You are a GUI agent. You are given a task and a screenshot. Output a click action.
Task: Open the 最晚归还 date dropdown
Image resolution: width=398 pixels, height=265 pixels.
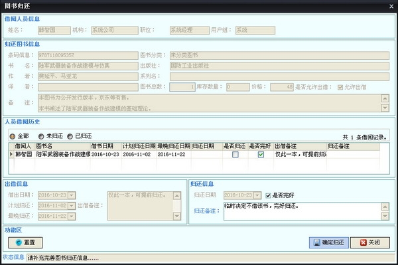point(72,217)
